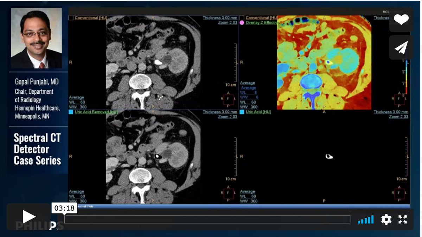Click Zoom 2.03 in the Conventional pane

click(x=227, y=22)
